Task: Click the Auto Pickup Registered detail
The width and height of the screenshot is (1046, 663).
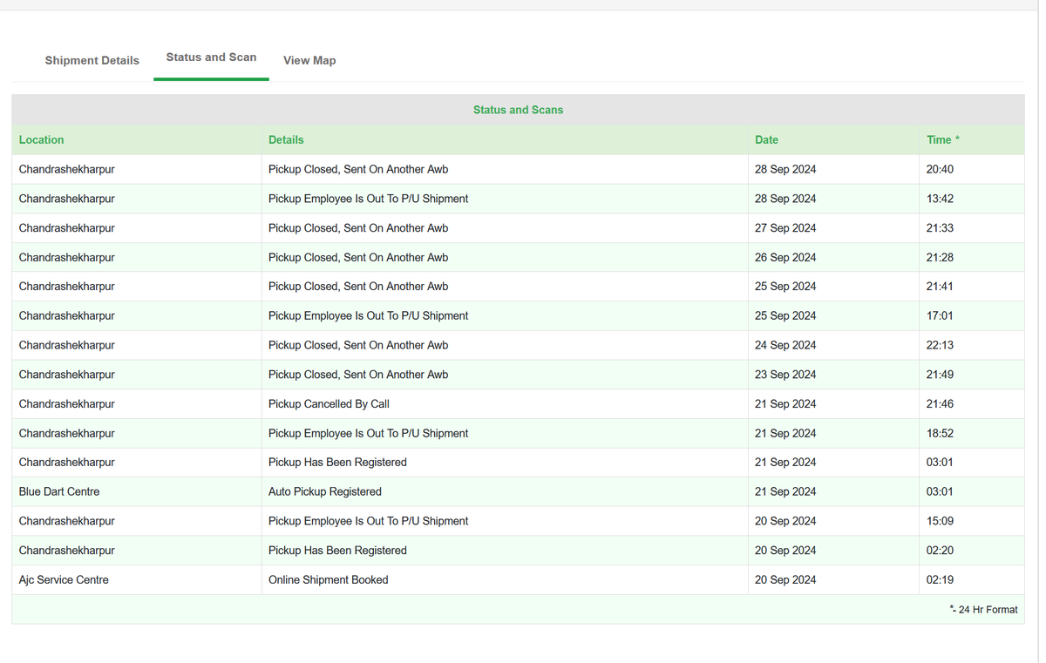Action: click(x=325, y=491)
